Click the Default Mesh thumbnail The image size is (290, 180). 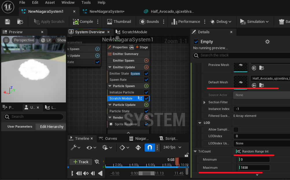[x=241, y=82]
